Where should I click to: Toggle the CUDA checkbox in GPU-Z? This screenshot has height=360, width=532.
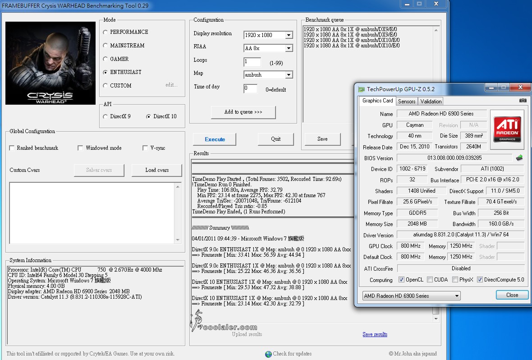click(x=430, y=280)
